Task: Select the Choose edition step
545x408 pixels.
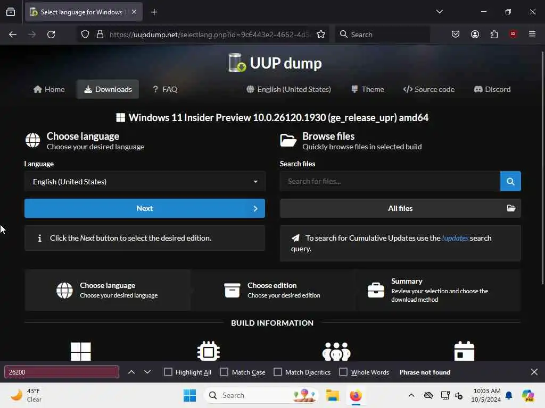Action: 273,291
